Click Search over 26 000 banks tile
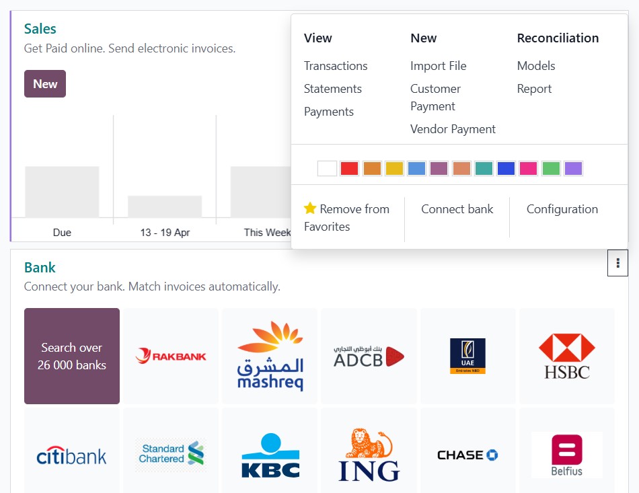Screen dimensions: 639x493 (72, 356)
